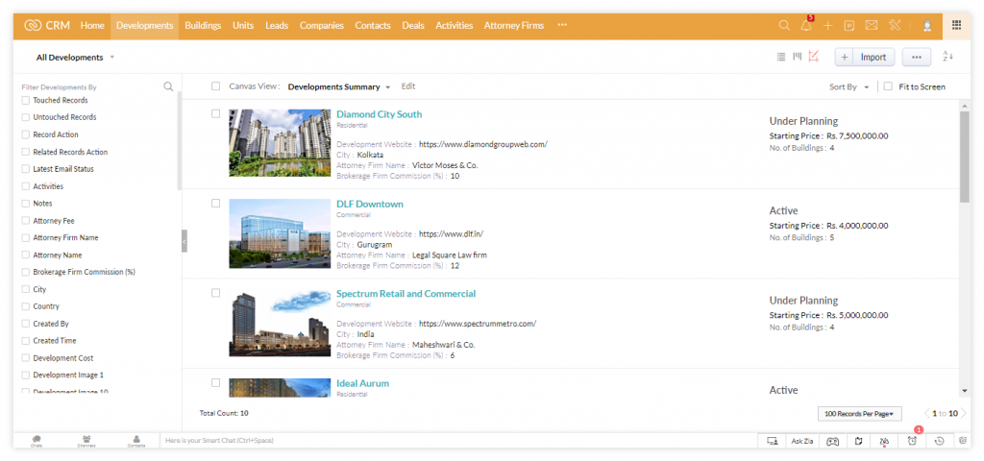This screenshot has height=461, width=984.
Task: Click the records list vertical scrollbar
Action: [x=965, y=157]
